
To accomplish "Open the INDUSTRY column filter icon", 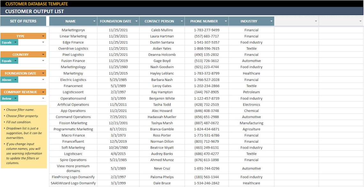I will (x=271, y=21).
